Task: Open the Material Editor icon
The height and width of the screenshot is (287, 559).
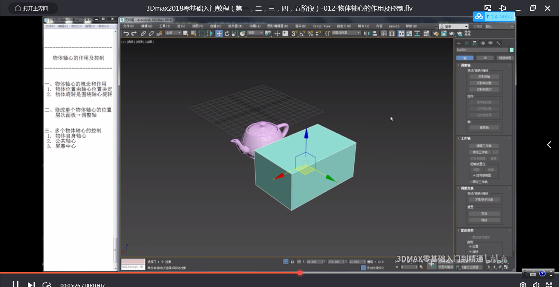Action: pyautogui.click(x=426, y=34)
